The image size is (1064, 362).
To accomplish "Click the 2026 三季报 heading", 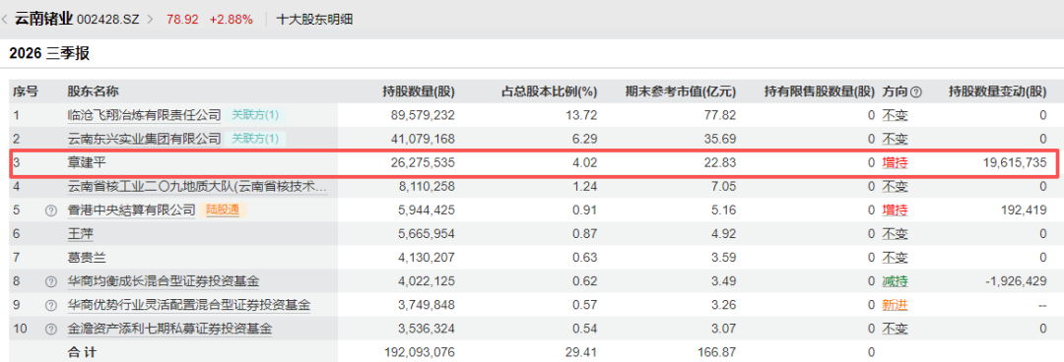I will [49, 53].
